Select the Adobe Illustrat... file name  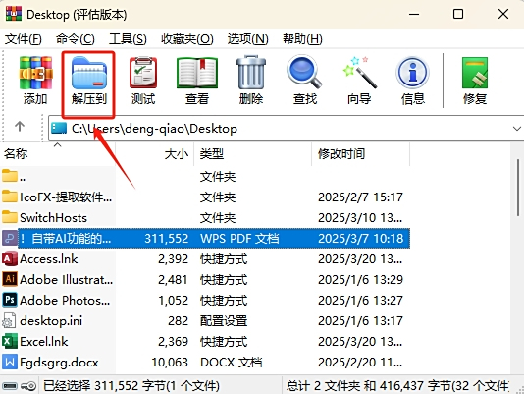(66, 279)
